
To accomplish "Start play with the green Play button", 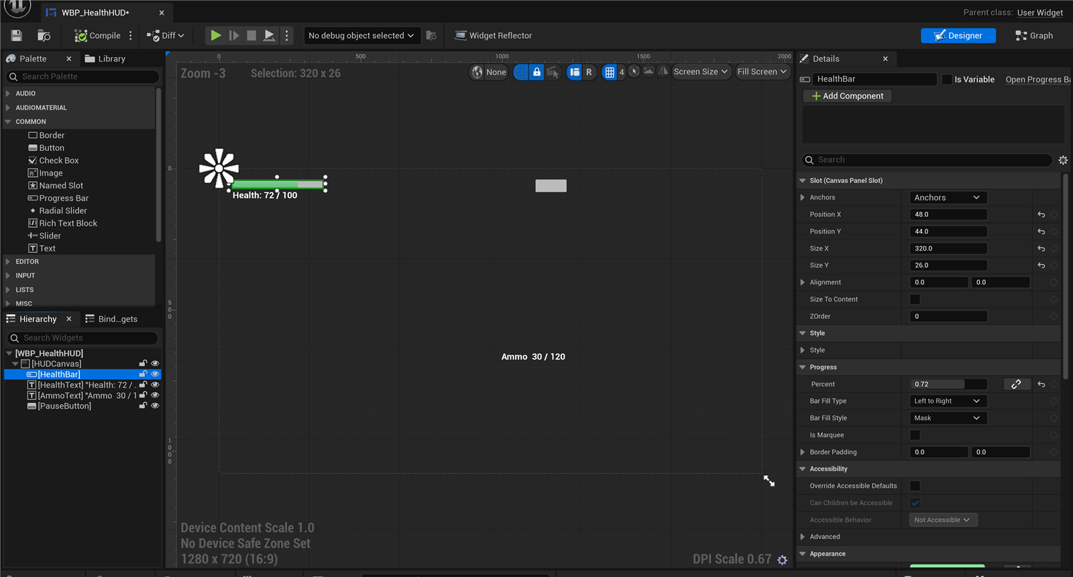I will point(216,36).
